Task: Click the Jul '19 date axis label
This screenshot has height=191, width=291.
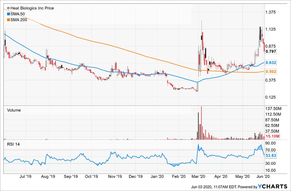Action: point(26,176)
